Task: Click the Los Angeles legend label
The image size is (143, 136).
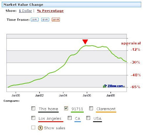Action: (50, 119)
